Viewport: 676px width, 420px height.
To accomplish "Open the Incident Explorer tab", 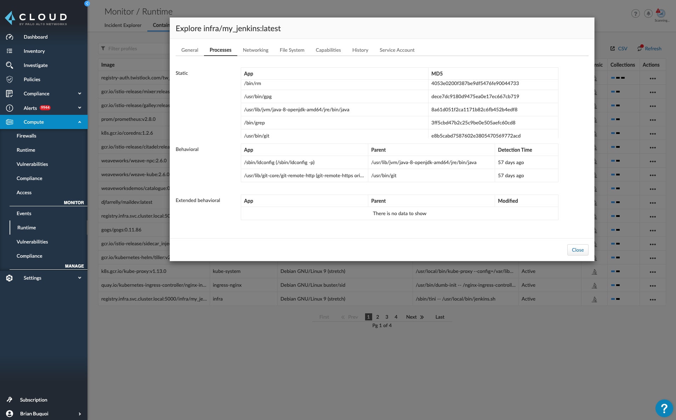I will (x=123, y=25).
